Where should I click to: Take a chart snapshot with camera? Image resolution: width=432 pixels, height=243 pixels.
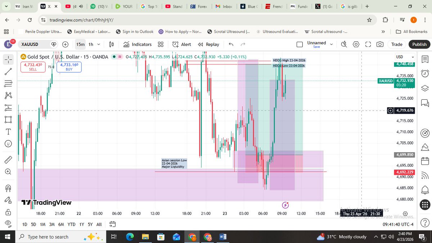(380, 44)
